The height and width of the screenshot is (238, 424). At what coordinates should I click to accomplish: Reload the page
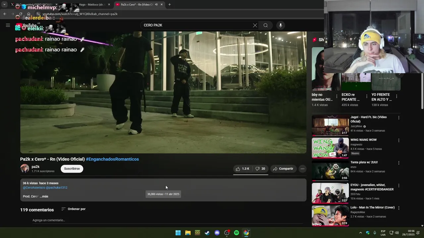[x=21, y=14]
